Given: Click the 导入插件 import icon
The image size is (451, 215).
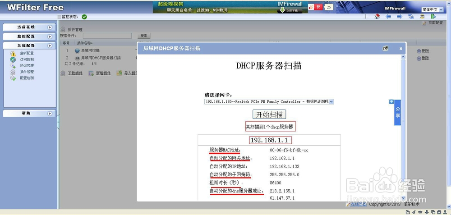Looking at the screenshot, I should coord(120,73).
